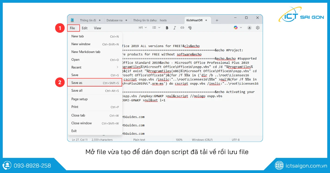This screenshot has width=330, height=173.
Task: Select Save in the File menu
Action: pyautogui.click(x=95, y=75)
